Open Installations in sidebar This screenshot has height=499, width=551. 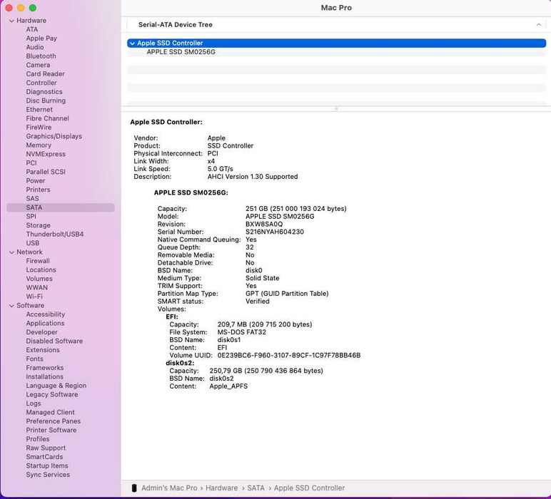tap(45, 377)
